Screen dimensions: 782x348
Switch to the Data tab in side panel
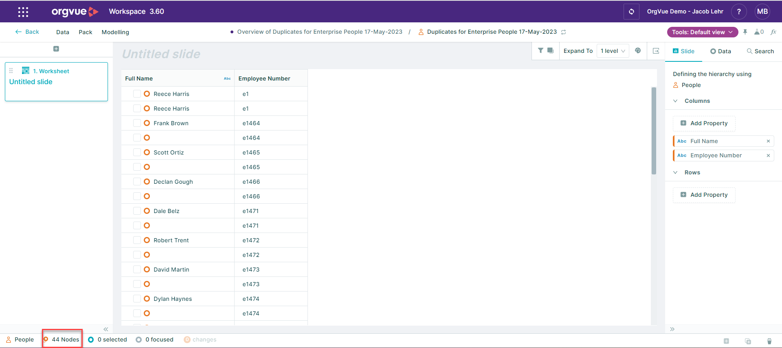click(720, 51)
